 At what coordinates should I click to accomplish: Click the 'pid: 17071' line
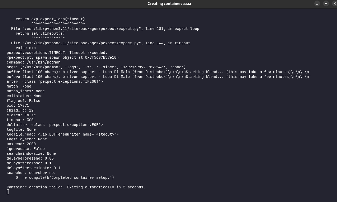pos(18,105)
